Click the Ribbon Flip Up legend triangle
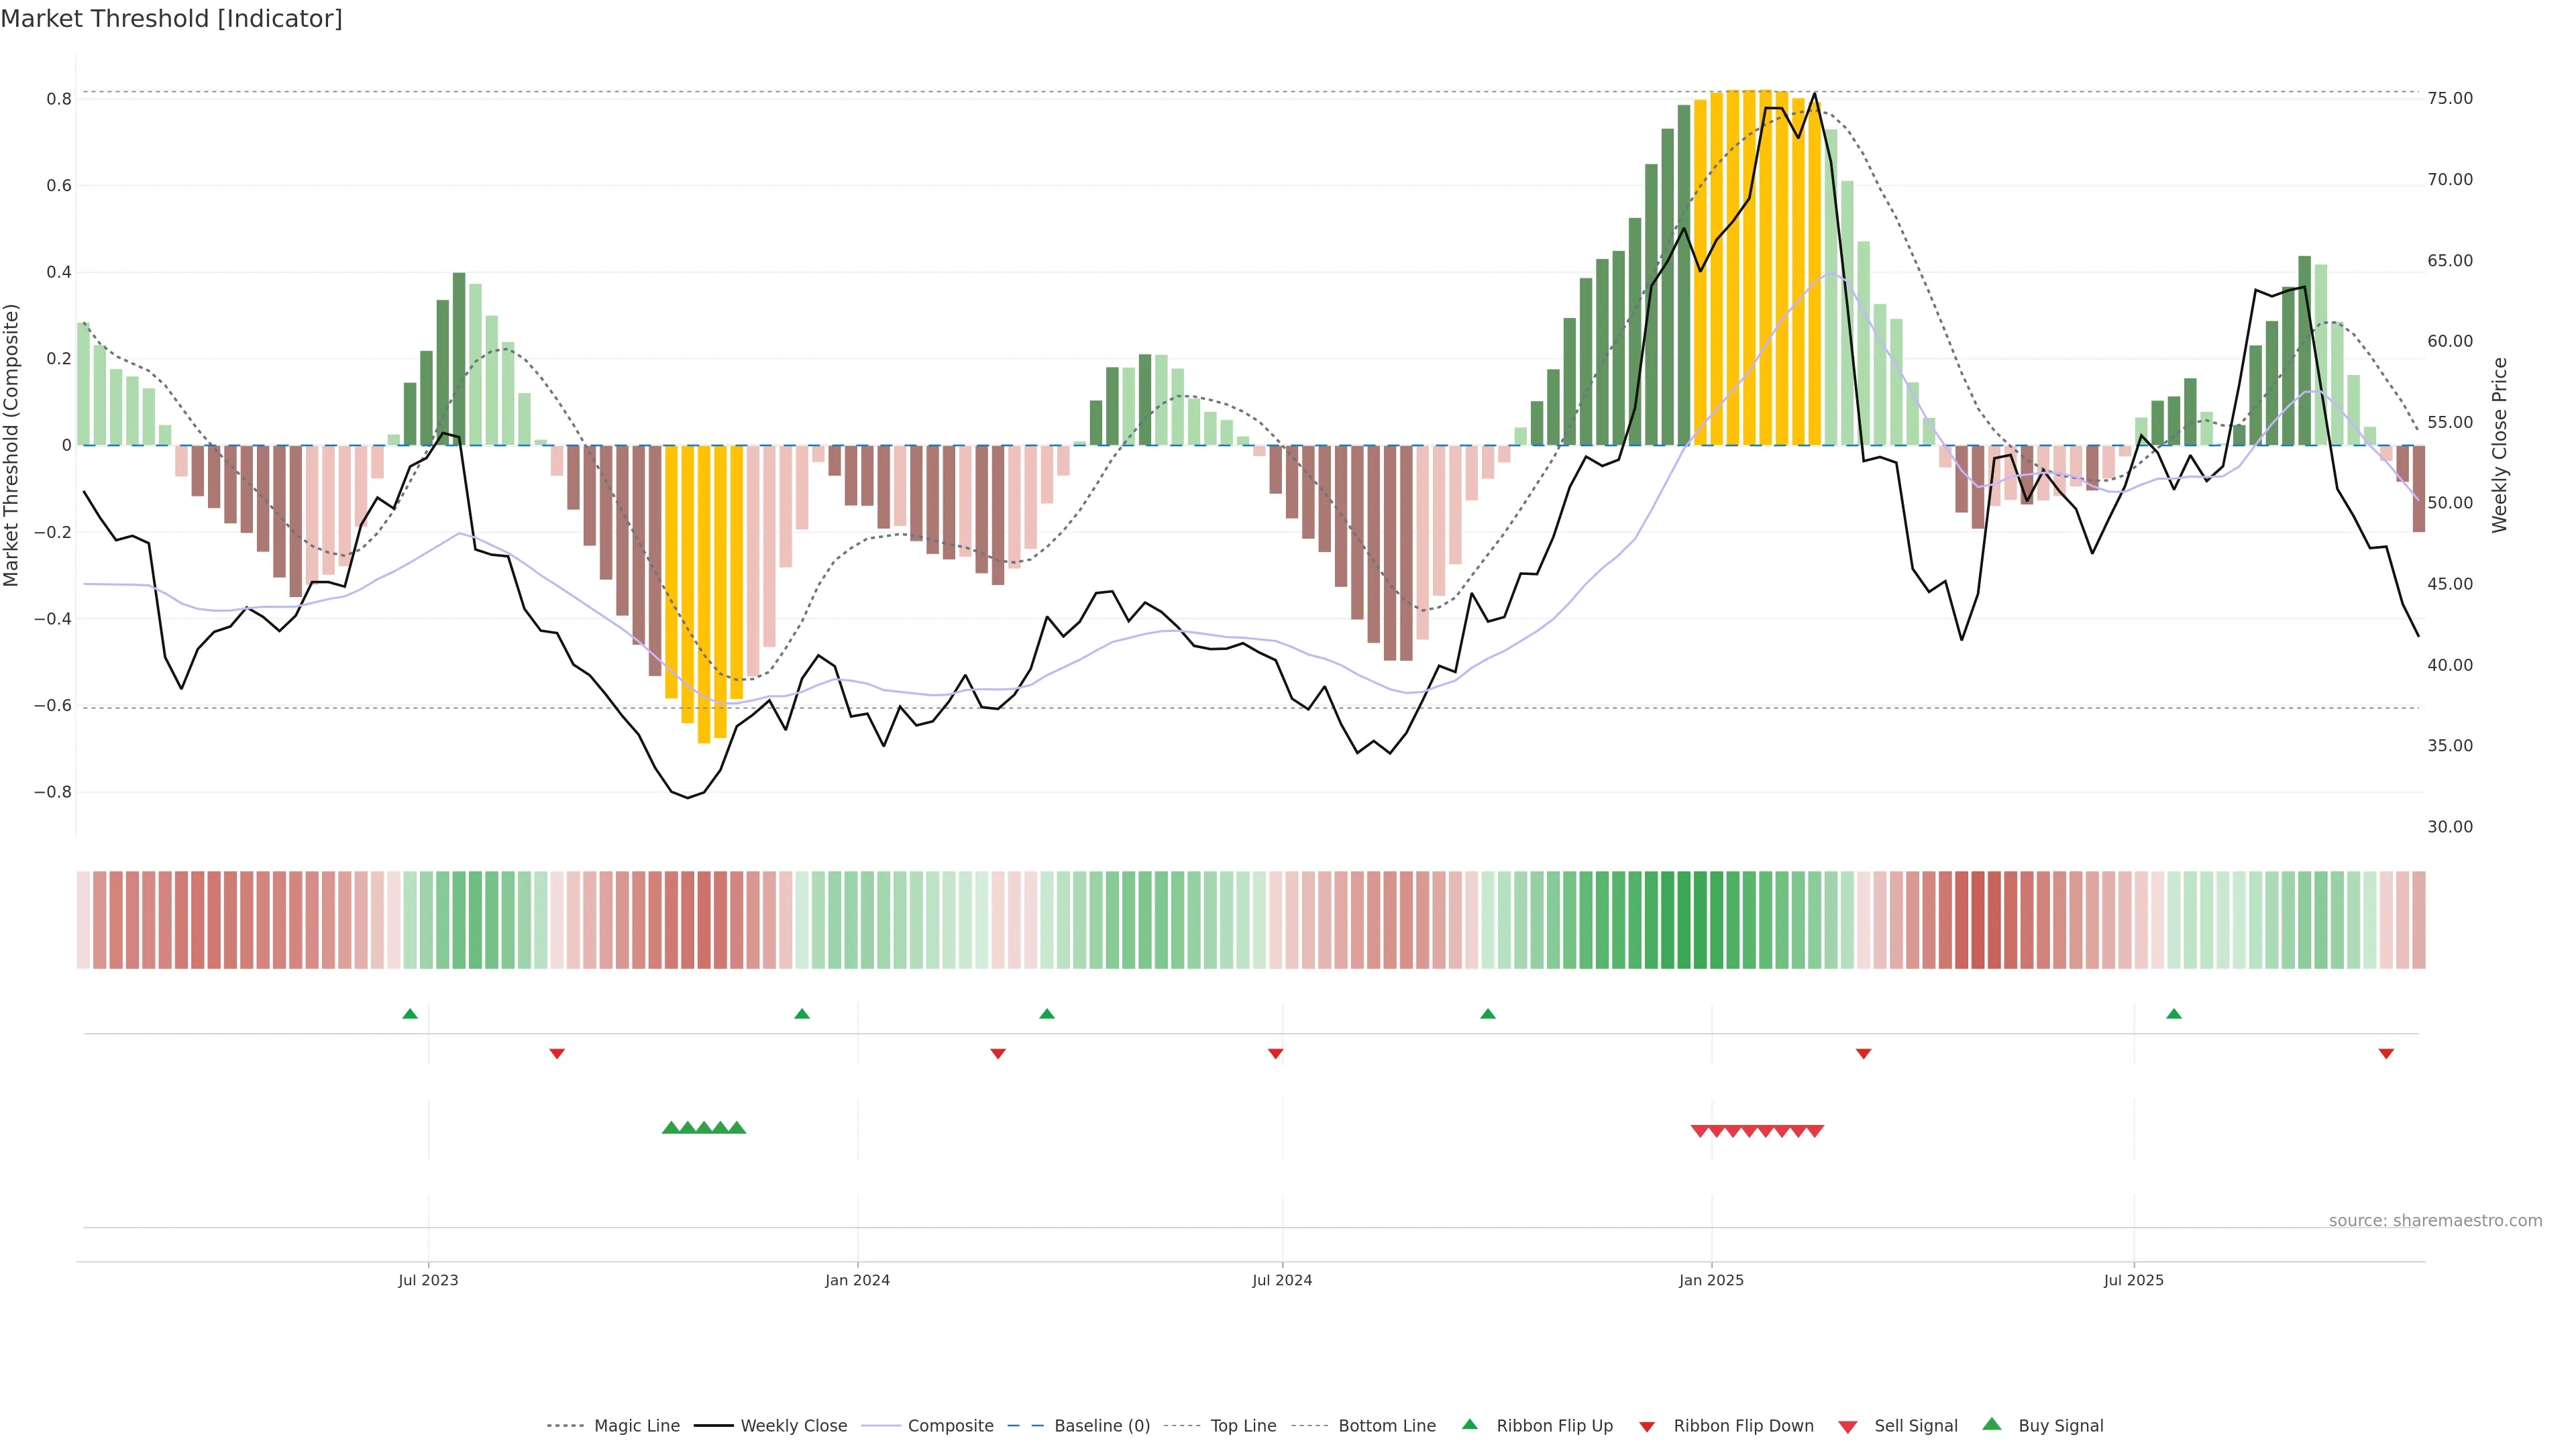2576x1449 pixels. 1469,1424
